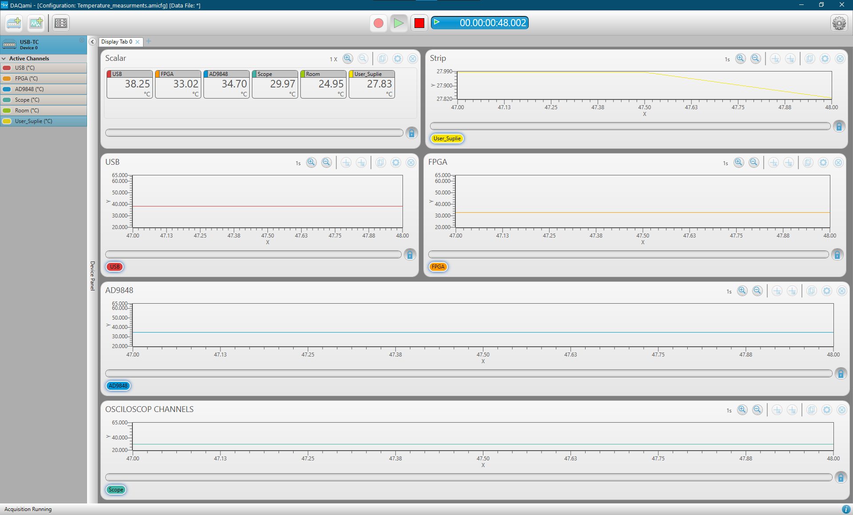Click the round red record button
The height and width of the screenshot is (515, 853).
click(379, 23)
